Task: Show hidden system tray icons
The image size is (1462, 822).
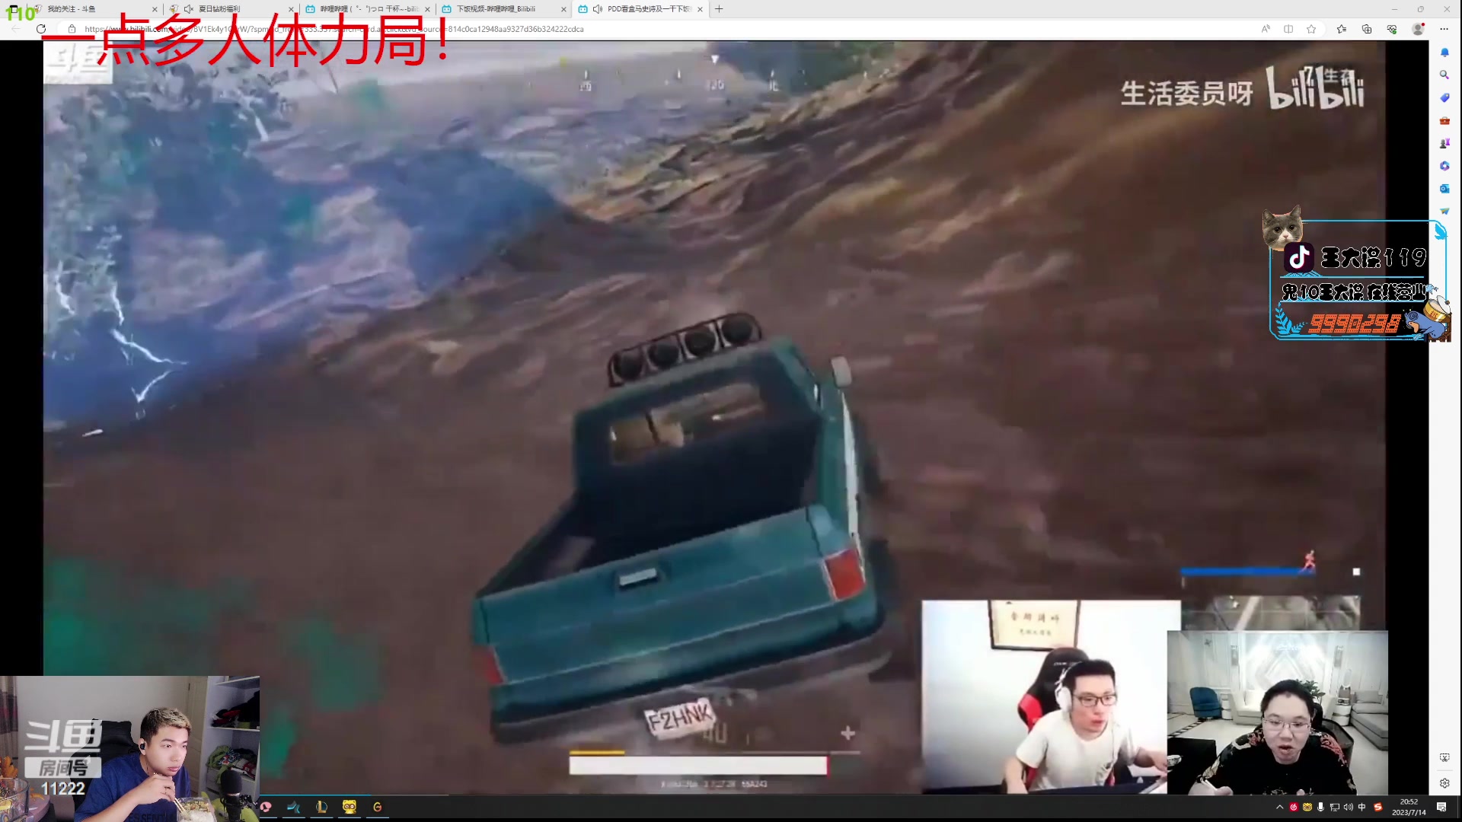Action: [1279, 807]
